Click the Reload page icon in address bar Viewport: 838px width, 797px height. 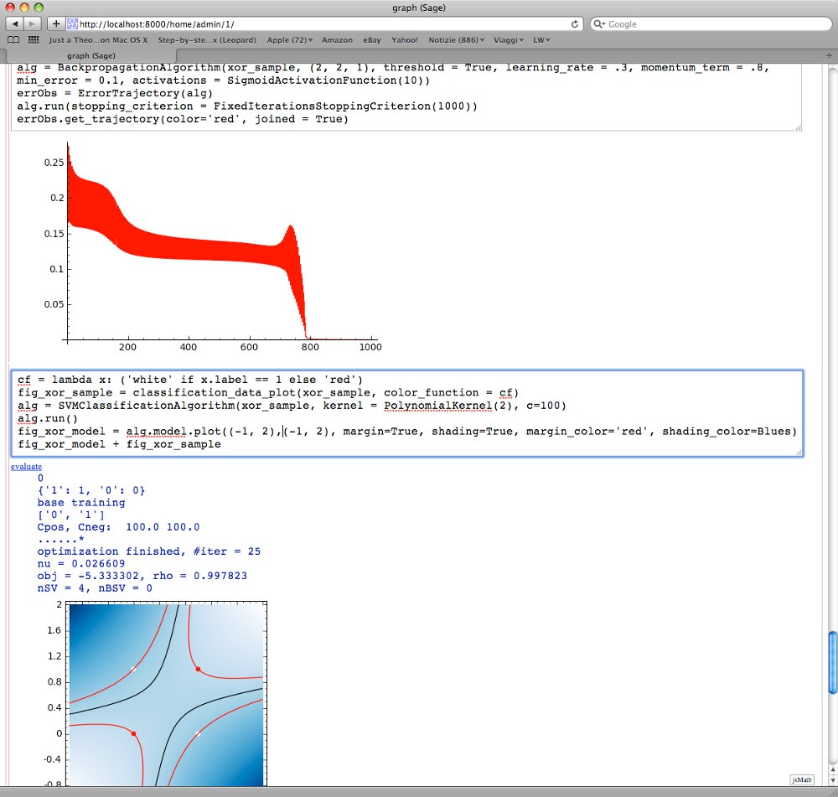(575, 23)
